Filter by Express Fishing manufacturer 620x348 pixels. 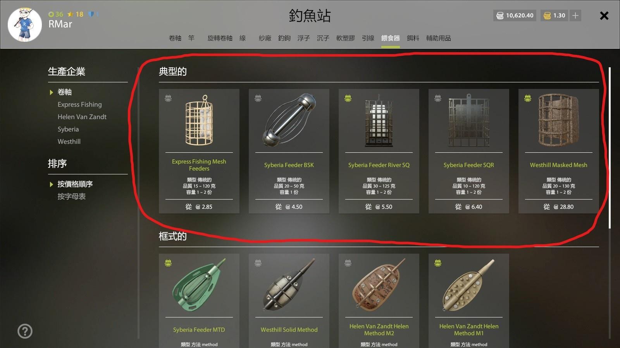point(80,104)
